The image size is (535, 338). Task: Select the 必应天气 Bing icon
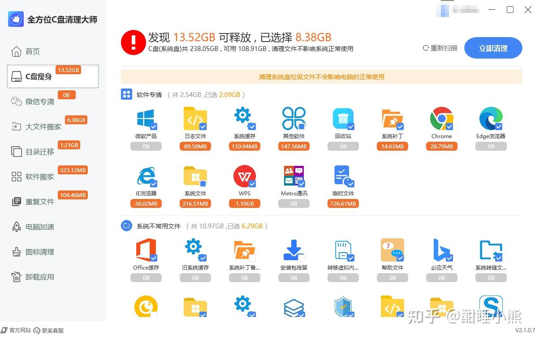(443, 250)
